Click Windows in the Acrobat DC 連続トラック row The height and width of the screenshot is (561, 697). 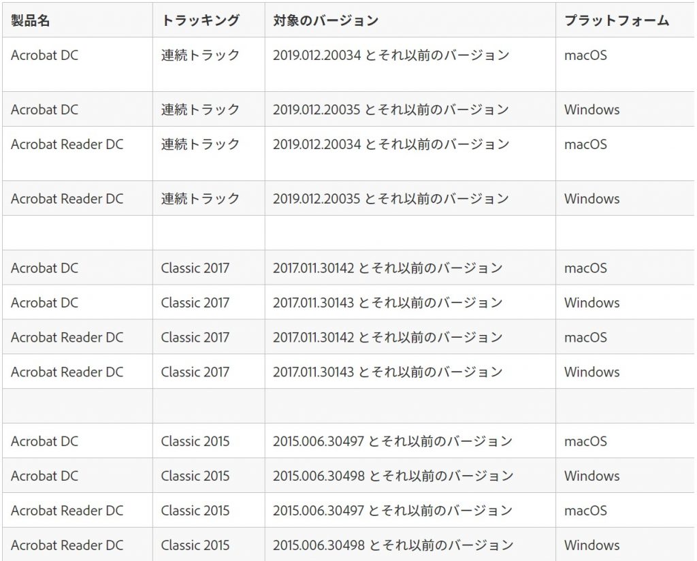591,110
